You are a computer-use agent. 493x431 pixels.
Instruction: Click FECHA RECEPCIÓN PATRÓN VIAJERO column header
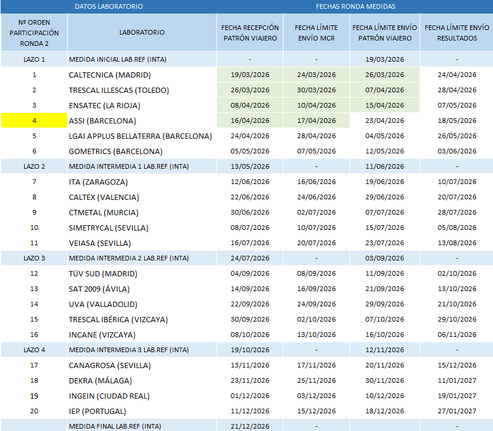click(250, 32)
